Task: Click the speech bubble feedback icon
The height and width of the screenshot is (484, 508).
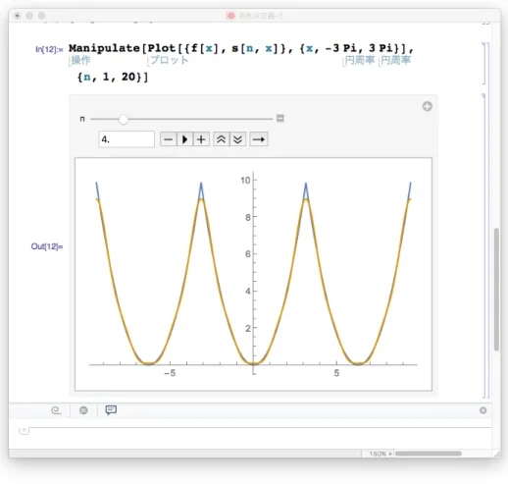Action: 111,409
